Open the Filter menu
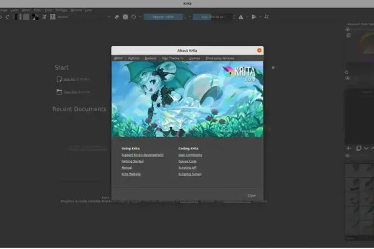The image size is (374, 249). [x=37, y=10]
